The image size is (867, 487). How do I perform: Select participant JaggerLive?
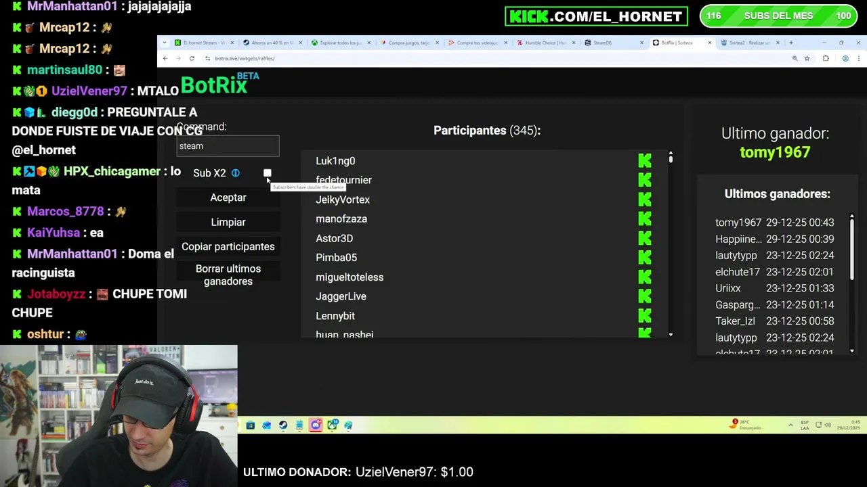click(341, 296)
